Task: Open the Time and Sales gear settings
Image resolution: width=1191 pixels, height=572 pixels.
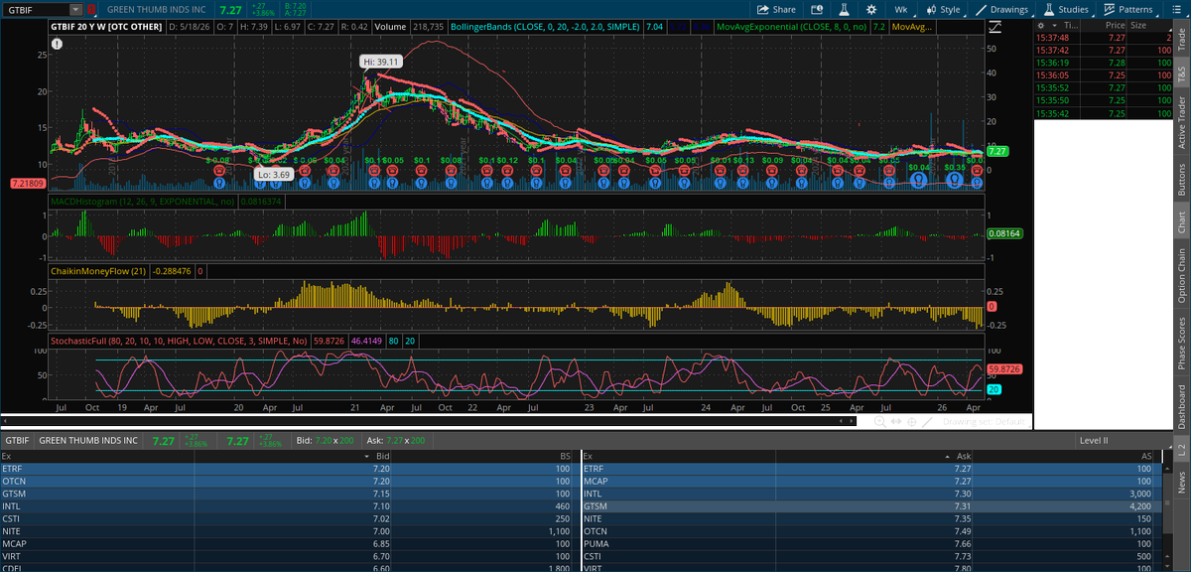Action: (x=1040, y=24)
